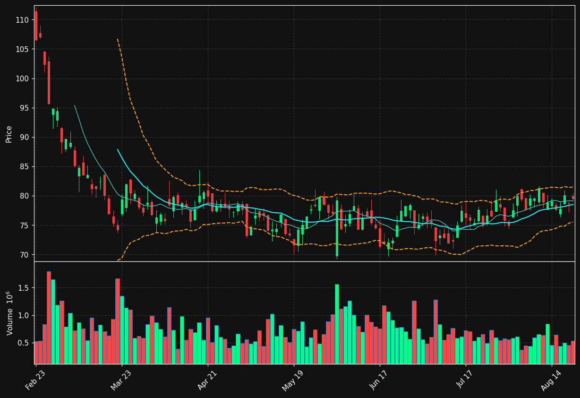Click the 0.5 volume axis label
The height and width of the screenshot is (398, 580).
[x=24, y=343]
